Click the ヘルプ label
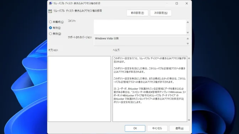The height and width of the screenshot is (134, 239). [116, 50]
